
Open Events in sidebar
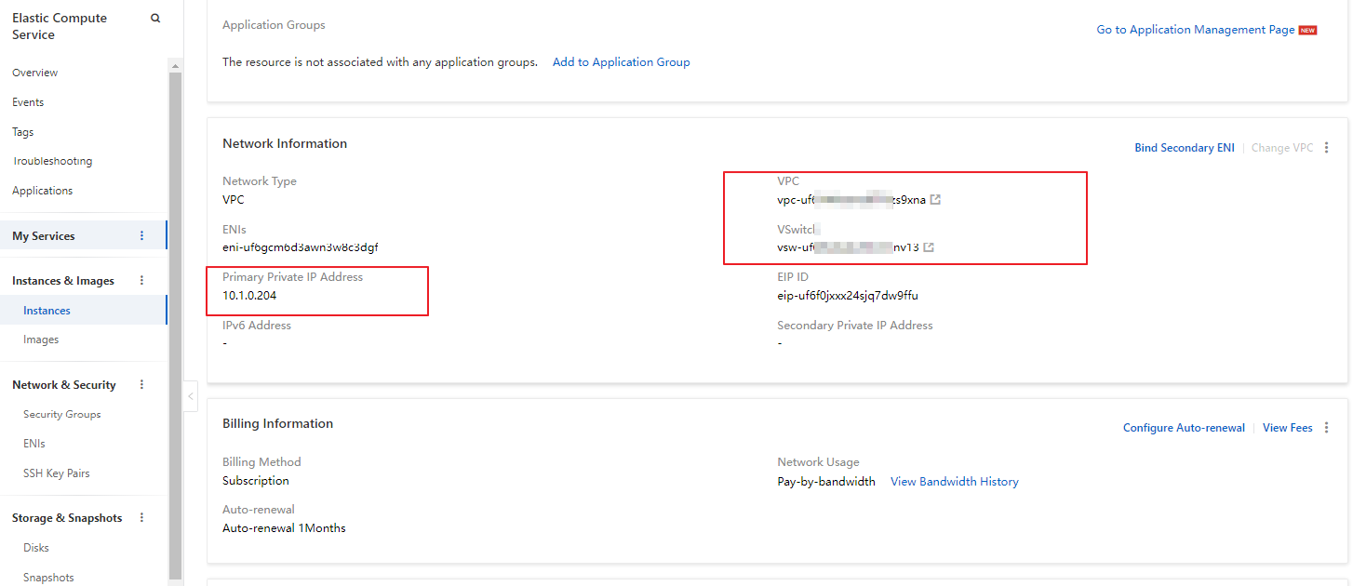[x=28, y=102]
